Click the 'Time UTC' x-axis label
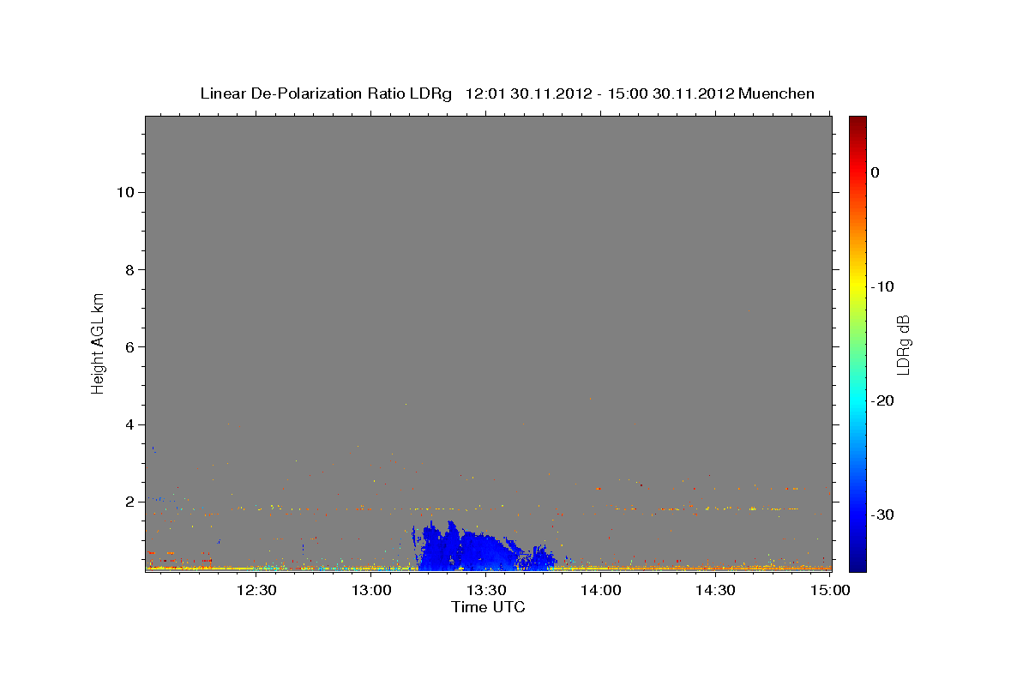The image size is (1029, 686). [488, 607]
